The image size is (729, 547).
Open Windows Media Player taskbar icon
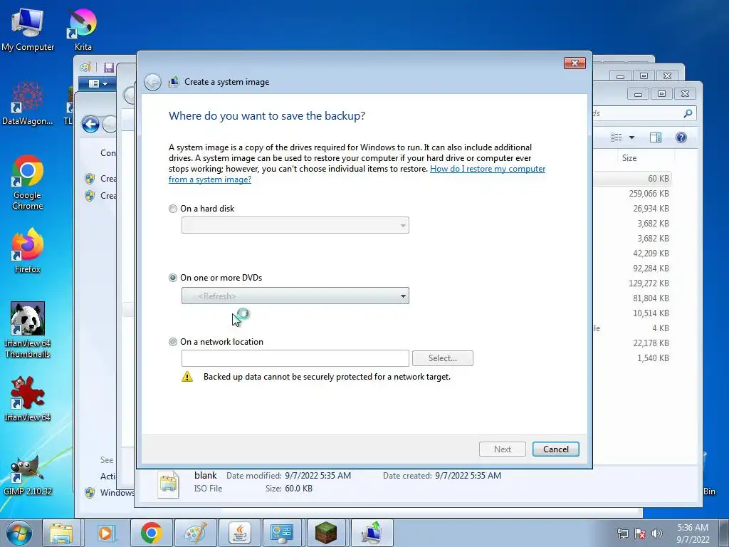pos(106,533)
